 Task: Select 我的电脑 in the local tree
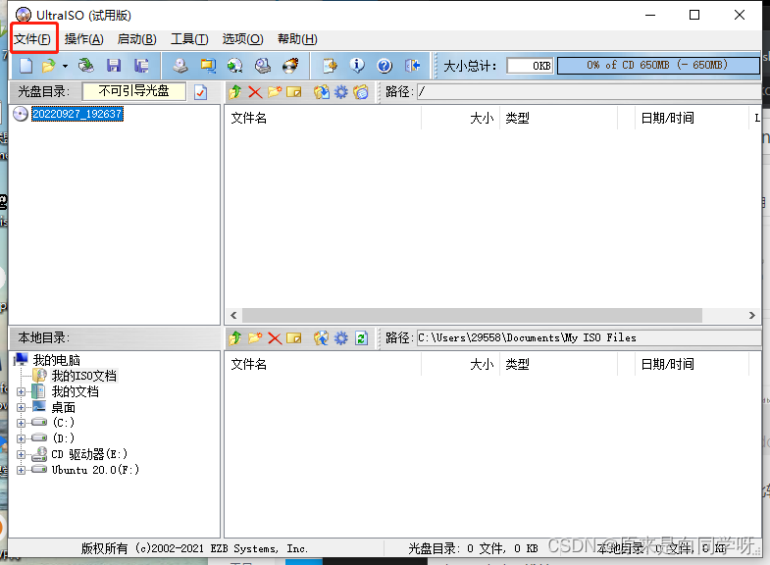[x=57, y=360]
